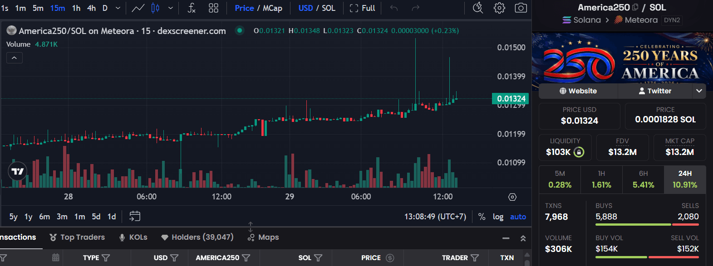
Task: Open the Maps tab
Action: [x=263, y=237]
